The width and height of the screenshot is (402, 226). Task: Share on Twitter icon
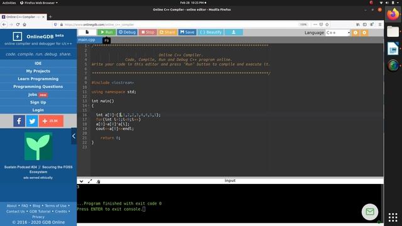tap(32, 121)
